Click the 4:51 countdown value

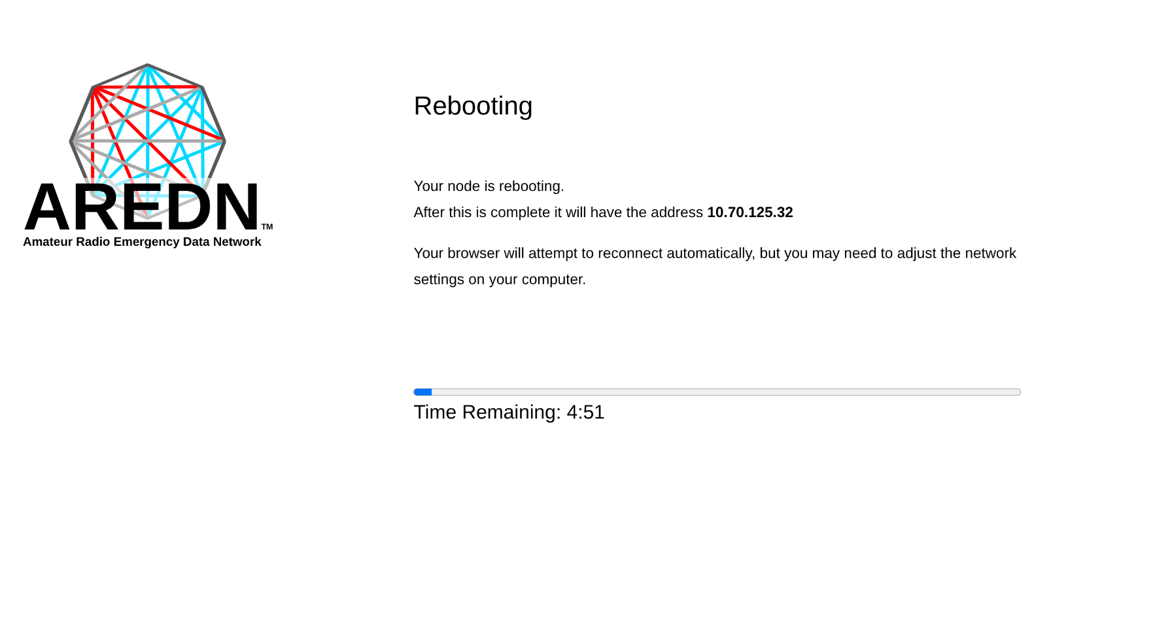pos(585,412)
